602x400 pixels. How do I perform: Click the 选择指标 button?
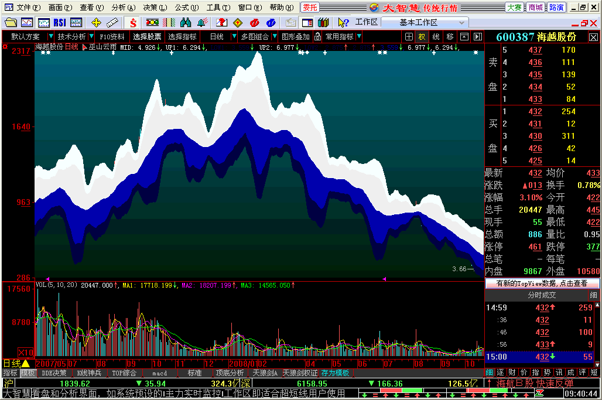182,36
